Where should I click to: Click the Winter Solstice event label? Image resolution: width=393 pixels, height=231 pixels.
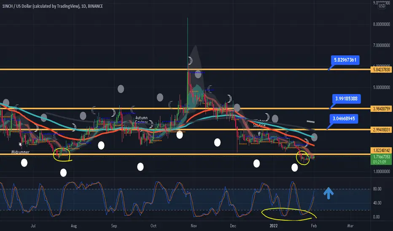(x=259, y=123)
